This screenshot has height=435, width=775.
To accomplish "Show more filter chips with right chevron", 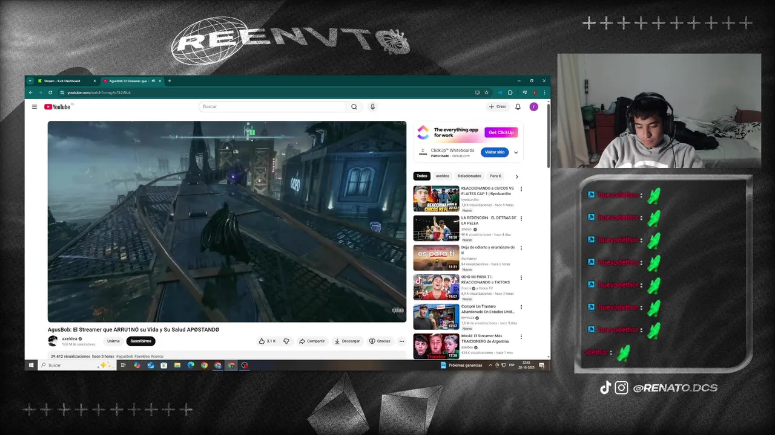I will point(516,176).
